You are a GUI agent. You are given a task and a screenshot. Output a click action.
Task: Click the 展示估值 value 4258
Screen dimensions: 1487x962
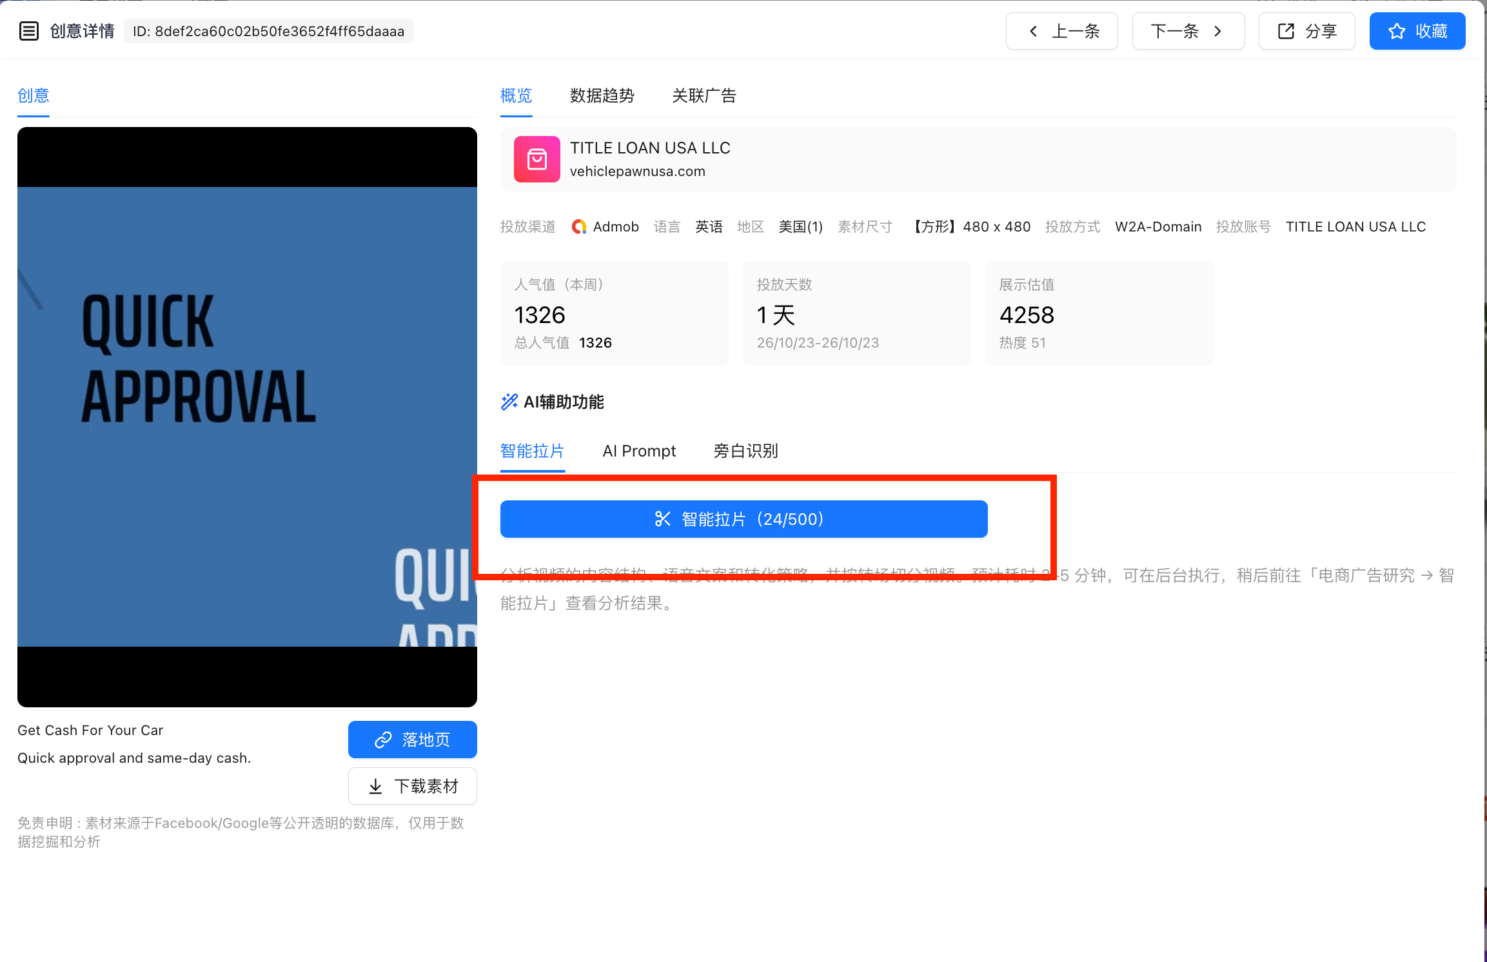[1027, 315]
